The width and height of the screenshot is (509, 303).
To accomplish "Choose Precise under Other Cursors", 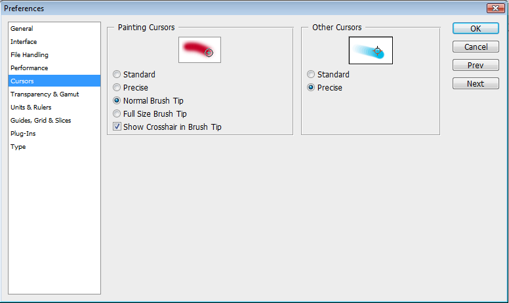I will pyautogui.click(x=311, y=88).
